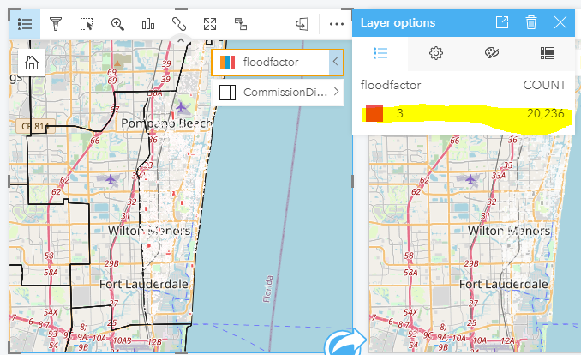Flip the card using the flip icon

302,25
